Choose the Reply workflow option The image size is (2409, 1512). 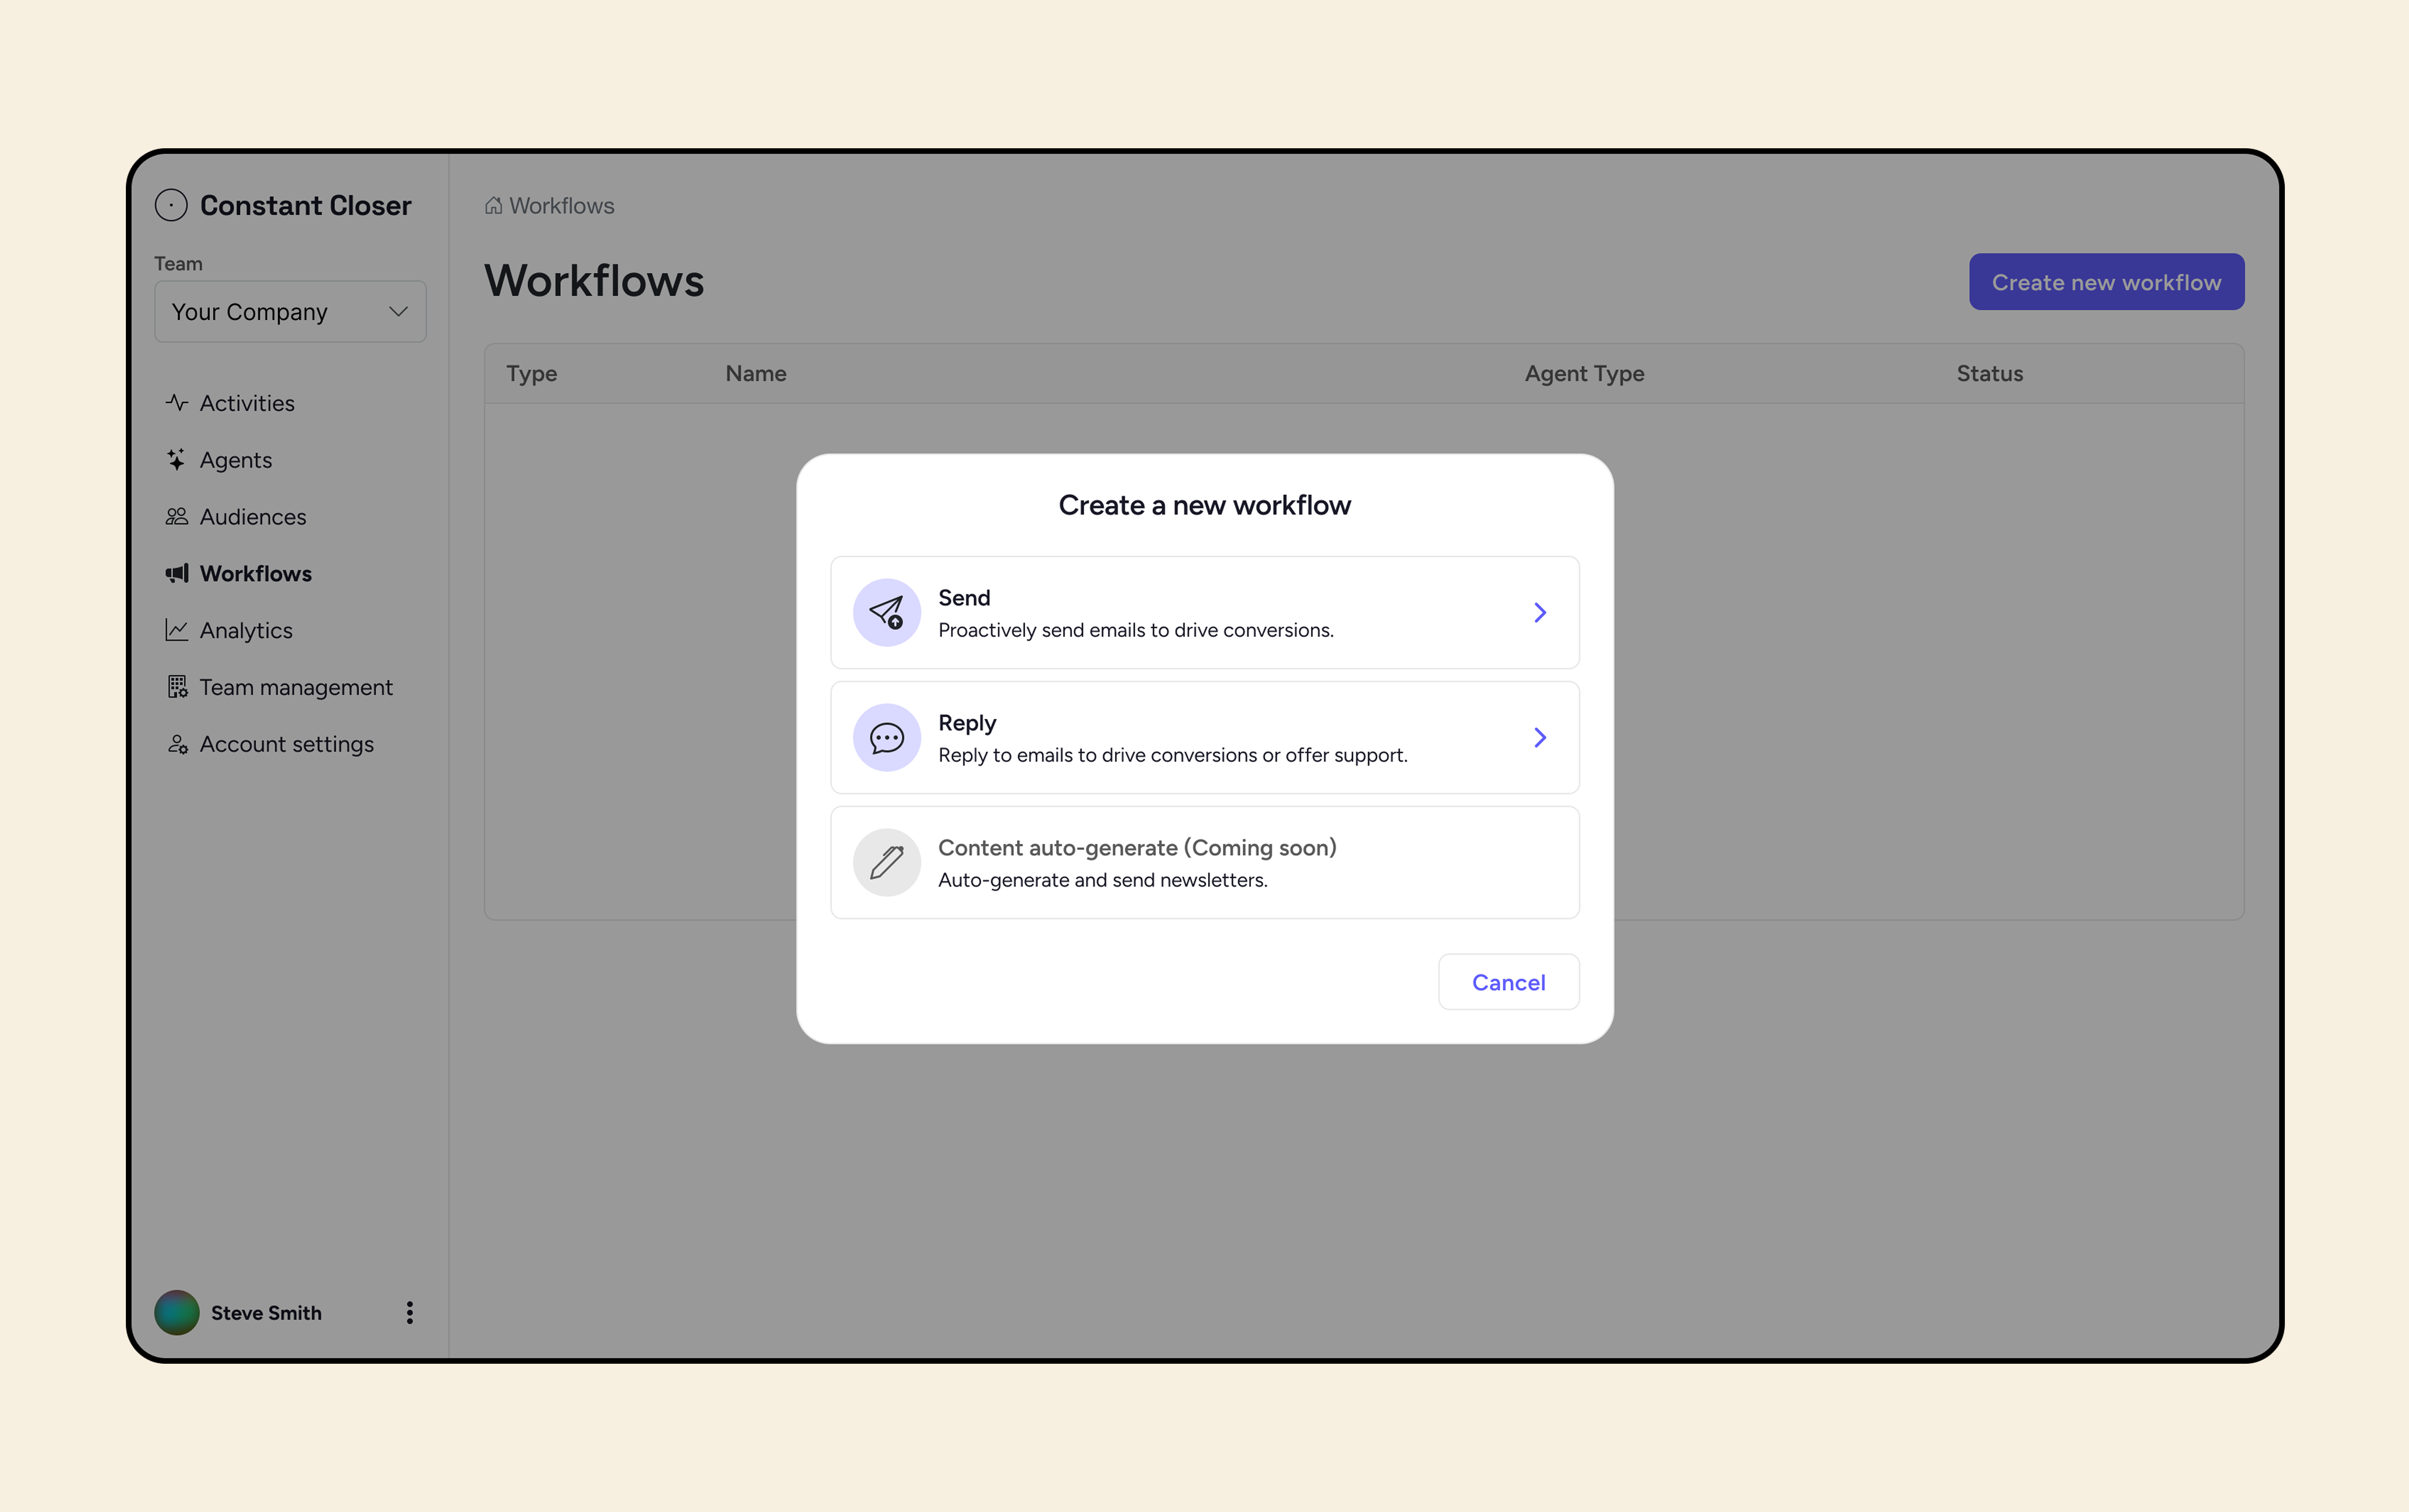[x=1205, y=738]
